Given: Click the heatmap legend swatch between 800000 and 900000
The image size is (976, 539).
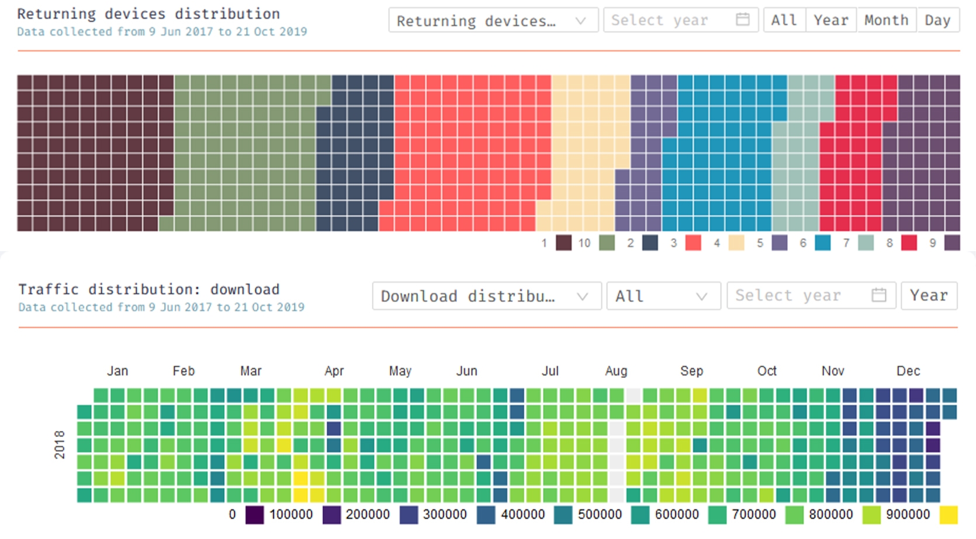Looking at the screenshot, I should [871, 515].
